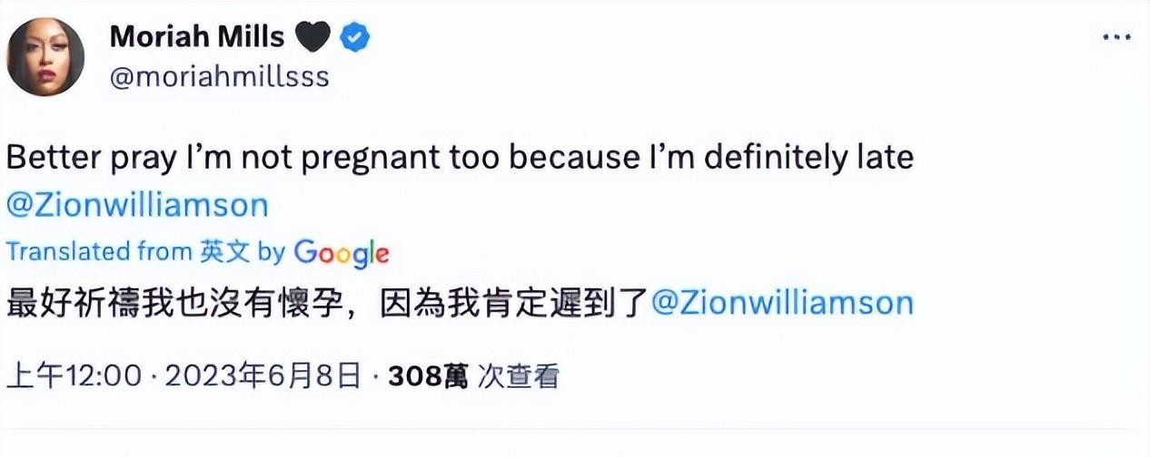Click the 上午12:00 timestamp
The image size is (1150, 457).
point(74,375)
